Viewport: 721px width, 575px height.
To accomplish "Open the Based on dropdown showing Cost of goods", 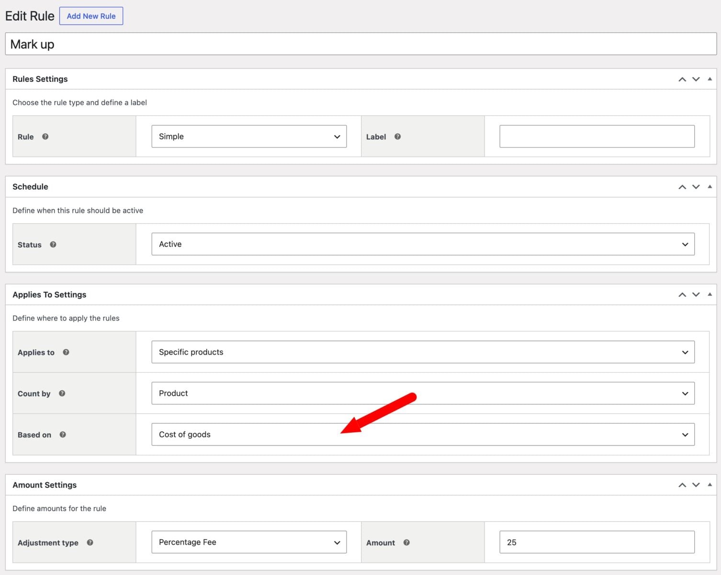I will (x=423, y=435).
